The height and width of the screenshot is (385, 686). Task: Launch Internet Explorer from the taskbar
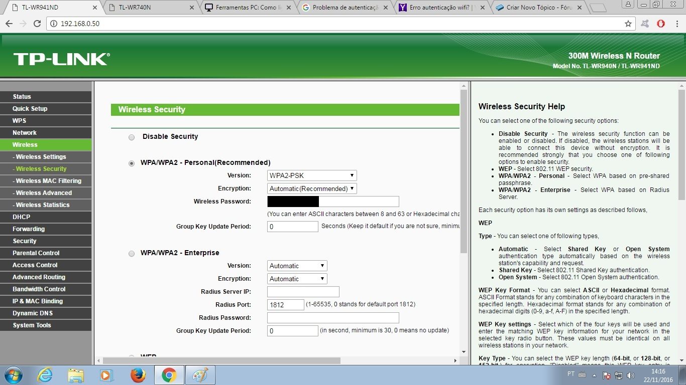coord(45,375)
